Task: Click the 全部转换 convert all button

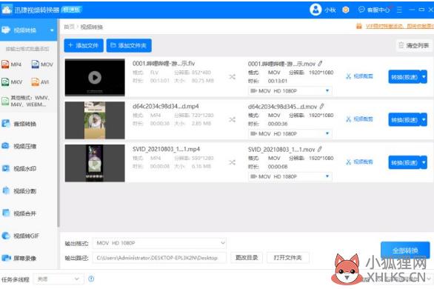Action: 405,250
